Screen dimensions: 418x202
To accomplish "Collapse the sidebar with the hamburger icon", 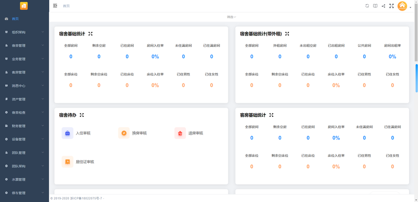I will [x=55, y=6].
